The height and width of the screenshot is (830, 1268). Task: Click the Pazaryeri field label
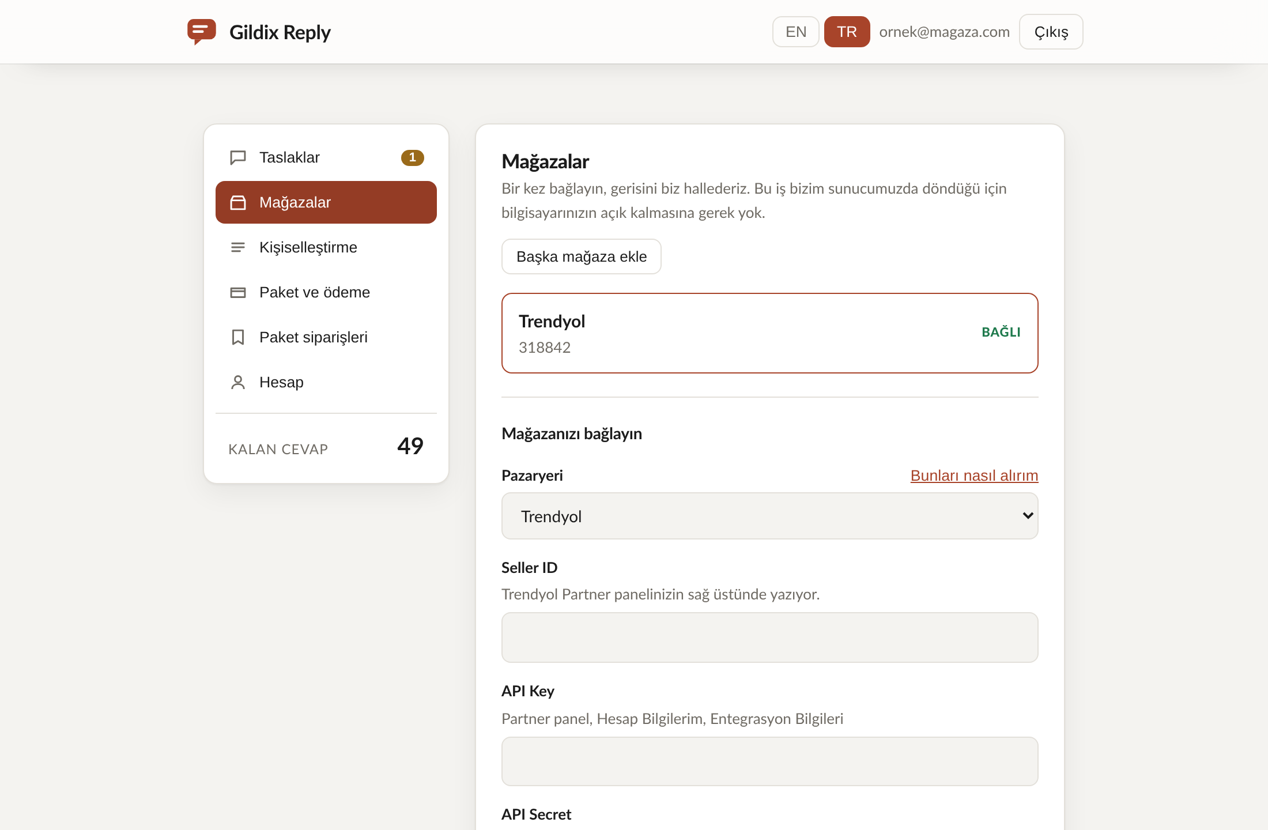click(x=532, y=476)
